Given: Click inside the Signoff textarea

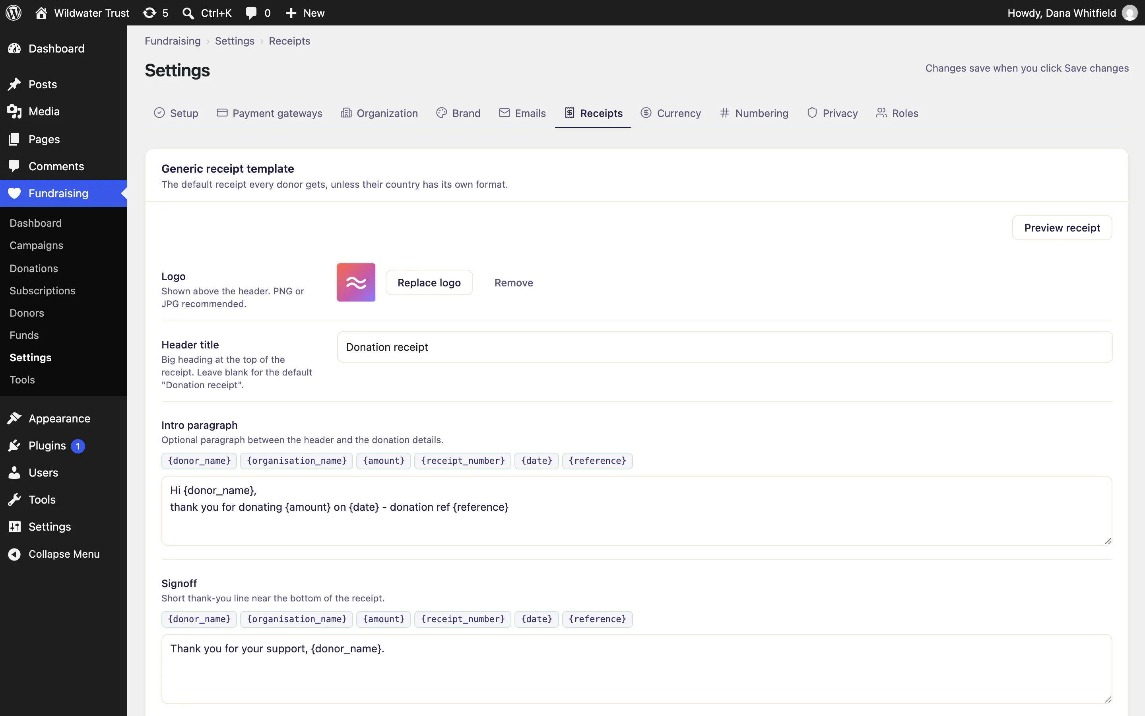Looking at the screenshot, I should (637, 669).
